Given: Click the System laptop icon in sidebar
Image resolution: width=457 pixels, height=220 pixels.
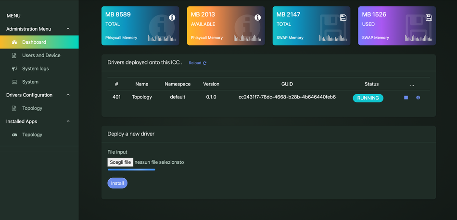Looking at the screenshot, I should pos(14,82).
